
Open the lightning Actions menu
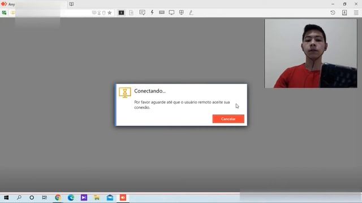pos(152,12)
